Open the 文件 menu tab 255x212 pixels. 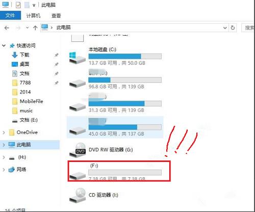pyautogui.click(x=10, y=15)
